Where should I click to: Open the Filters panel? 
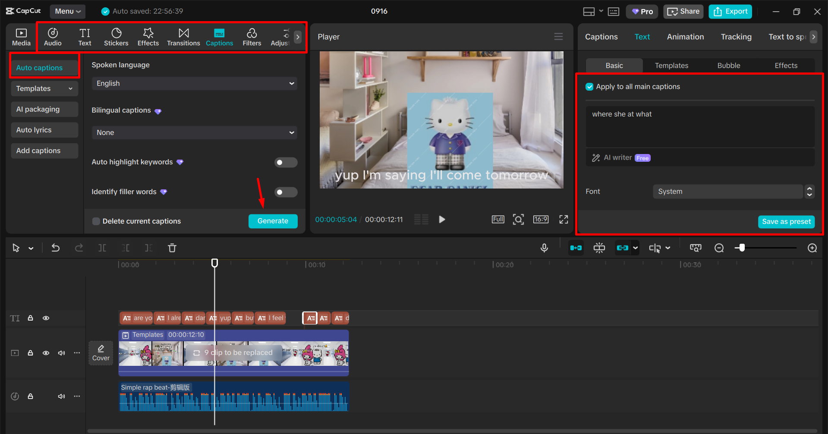pyautogui.click(x=252, y=37)
